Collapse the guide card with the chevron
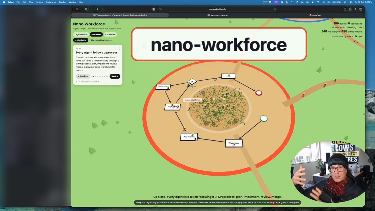The width and height of the screenshot is (375, 211). coord(119,49)
